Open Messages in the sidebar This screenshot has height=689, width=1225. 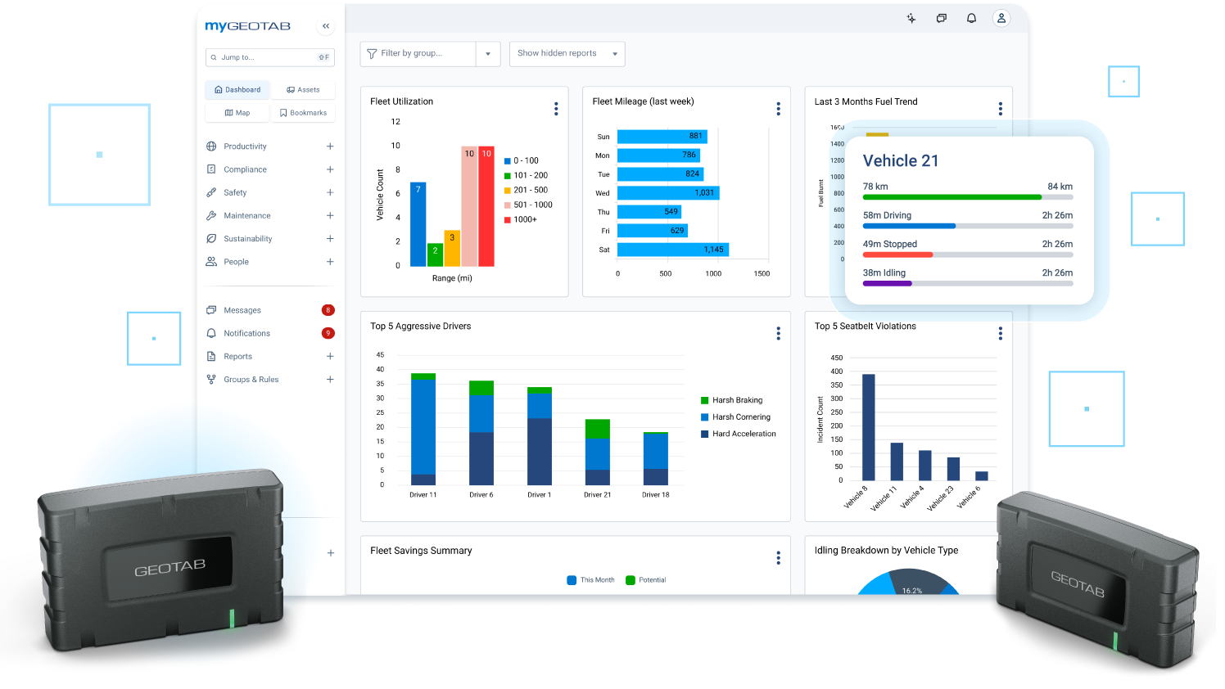(x=242, y=310)
